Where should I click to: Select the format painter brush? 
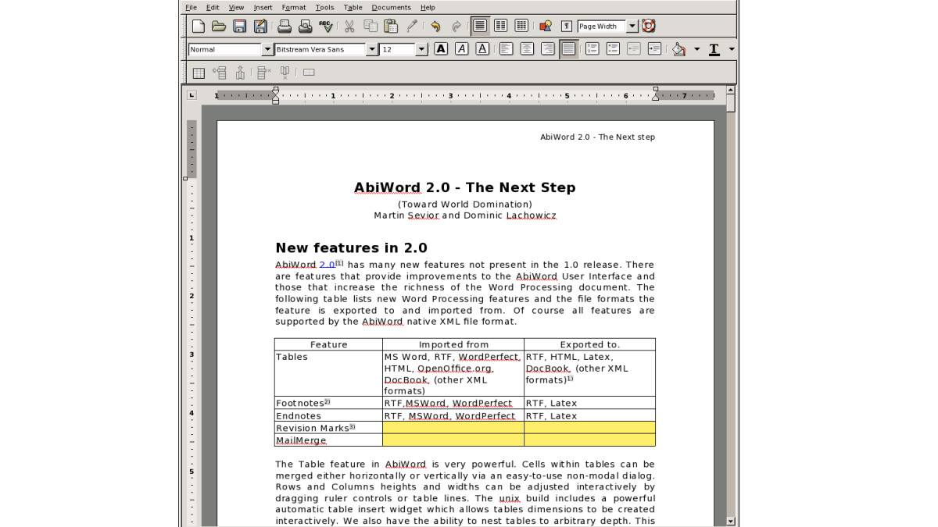pos(411,27)
